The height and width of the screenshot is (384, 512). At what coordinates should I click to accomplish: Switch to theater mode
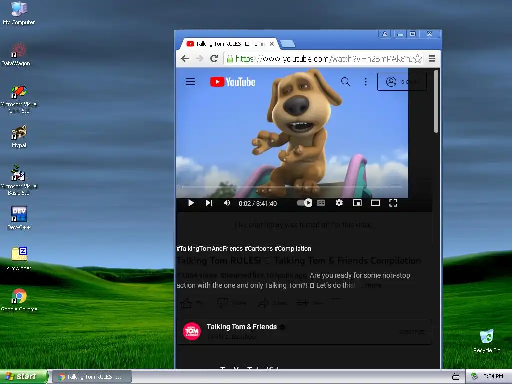coord(375,203)
